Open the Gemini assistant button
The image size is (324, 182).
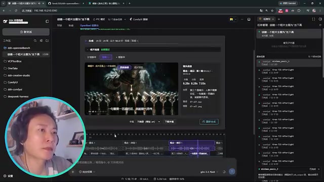tap(288, 4)
